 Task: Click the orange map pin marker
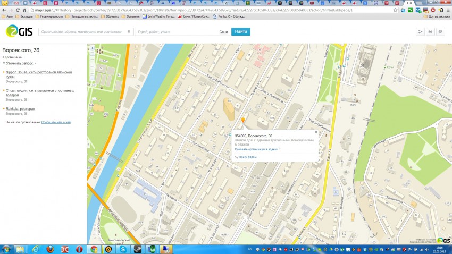[x=243, y=121]
